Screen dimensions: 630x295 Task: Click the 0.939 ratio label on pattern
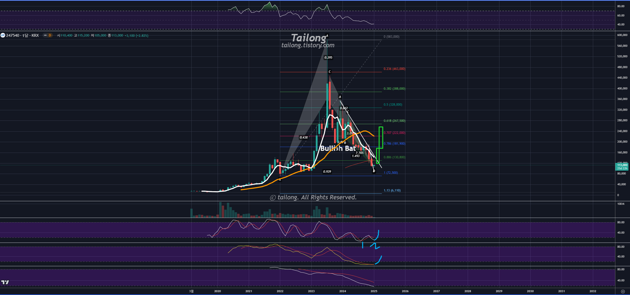[327, 171]
